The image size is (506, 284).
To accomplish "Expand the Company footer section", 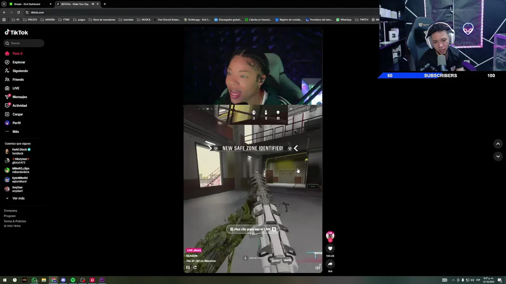I will (11, 211).
